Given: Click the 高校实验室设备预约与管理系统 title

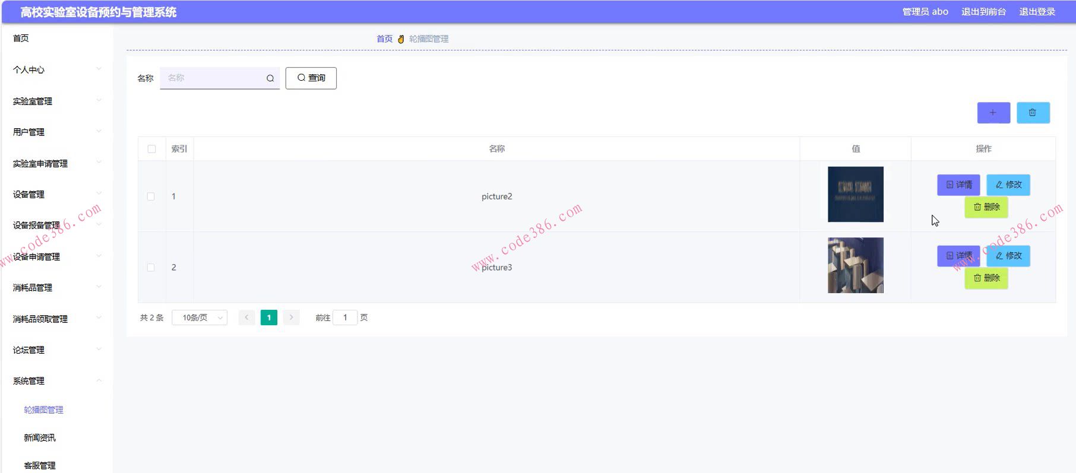Looking at the screenshot, I should pyautogui.click(x=99, y=12).
